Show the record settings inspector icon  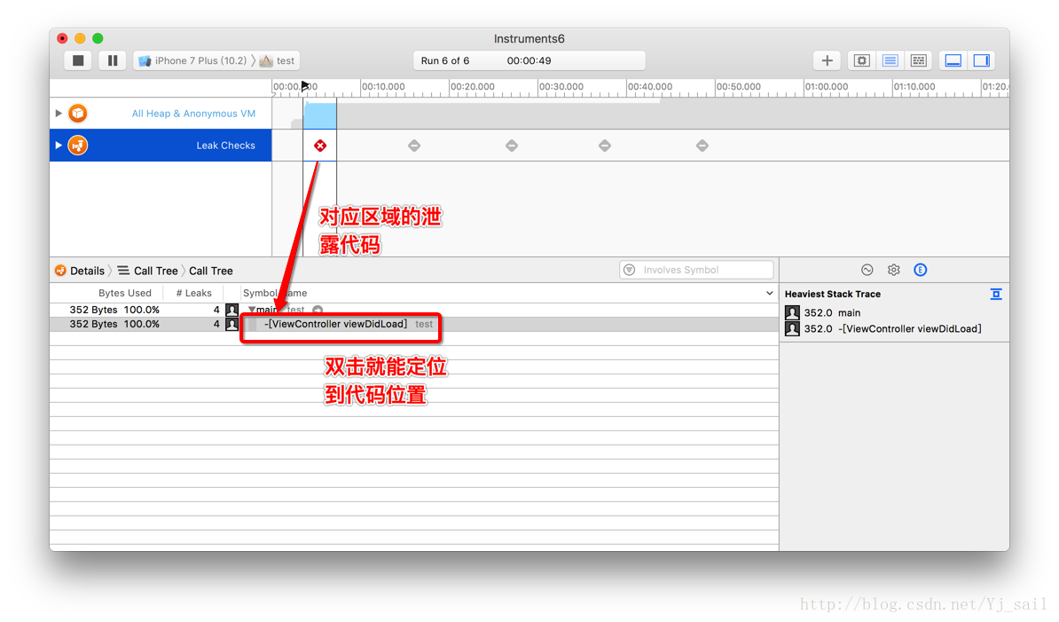[x=867, y=270]
